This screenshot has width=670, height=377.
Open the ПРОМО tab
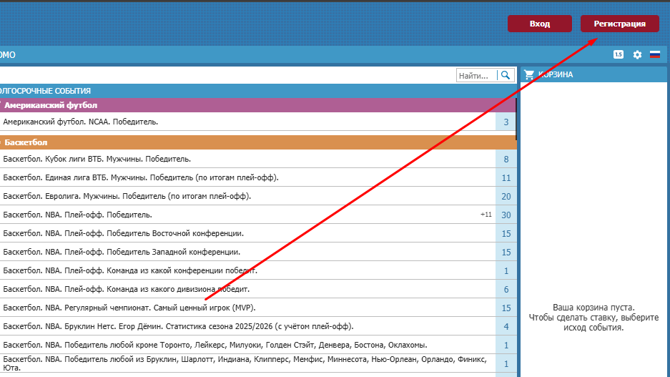[x=7, y=55]
